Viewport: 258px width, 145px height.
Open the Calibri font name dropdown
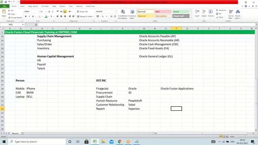[39, 12]
